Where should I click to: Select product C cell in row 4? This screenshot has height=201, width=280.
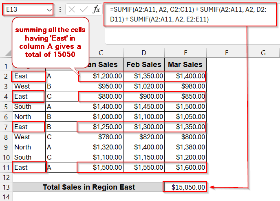pos(62,96)
